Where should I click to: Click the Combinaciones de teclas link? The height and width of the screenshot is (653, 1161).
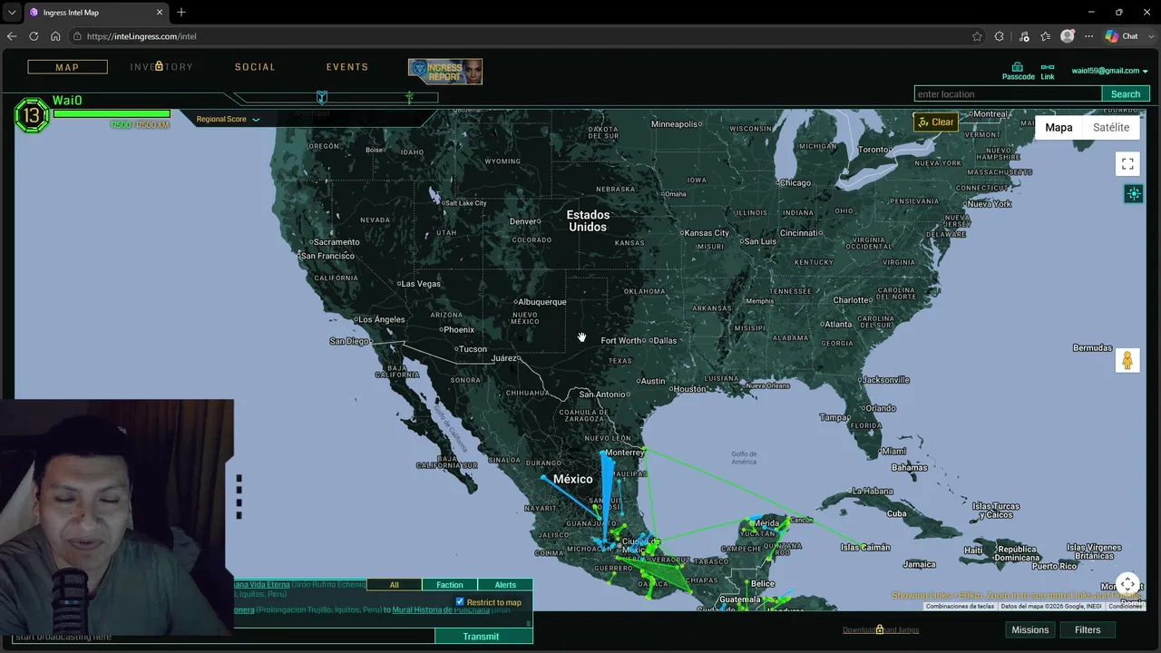960,606
